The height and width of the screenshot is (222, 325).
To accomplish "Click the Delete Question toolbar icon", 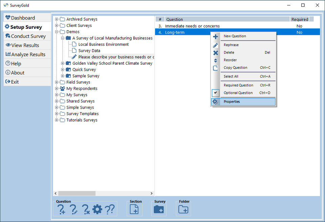I will click(x=86, y=209).
